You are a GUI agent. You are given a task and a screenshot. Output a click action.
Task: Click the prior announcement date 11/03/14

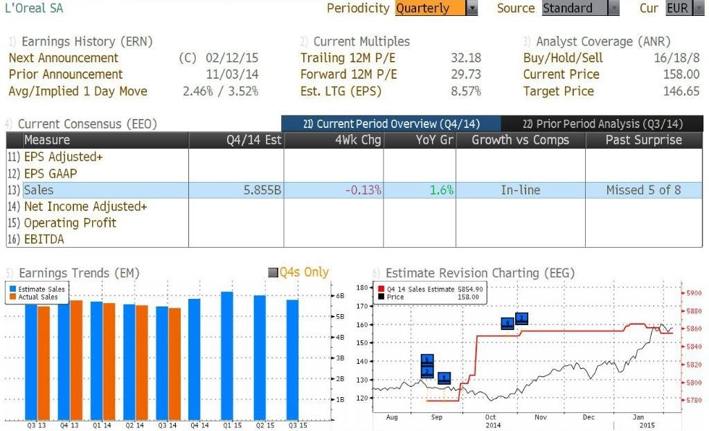click(x=232, y=74)
